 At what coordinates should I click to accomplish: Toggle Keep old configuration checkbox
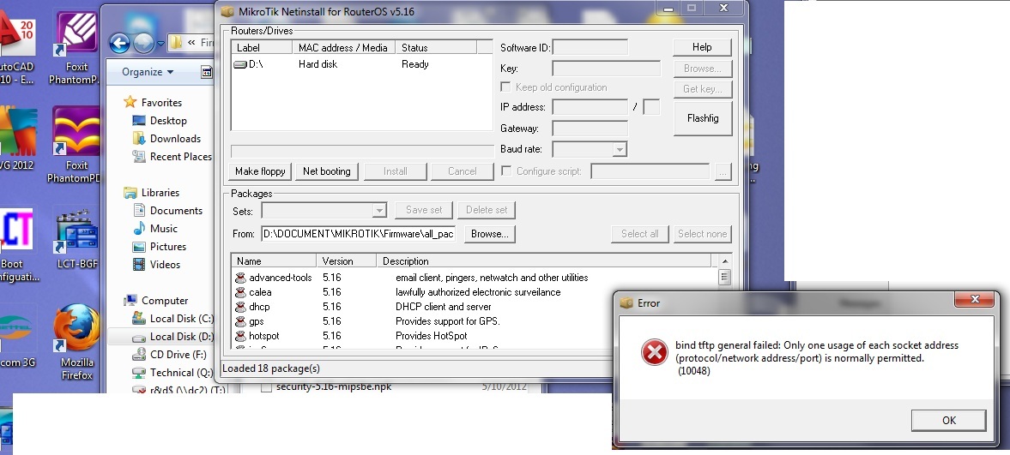(506, 87)
